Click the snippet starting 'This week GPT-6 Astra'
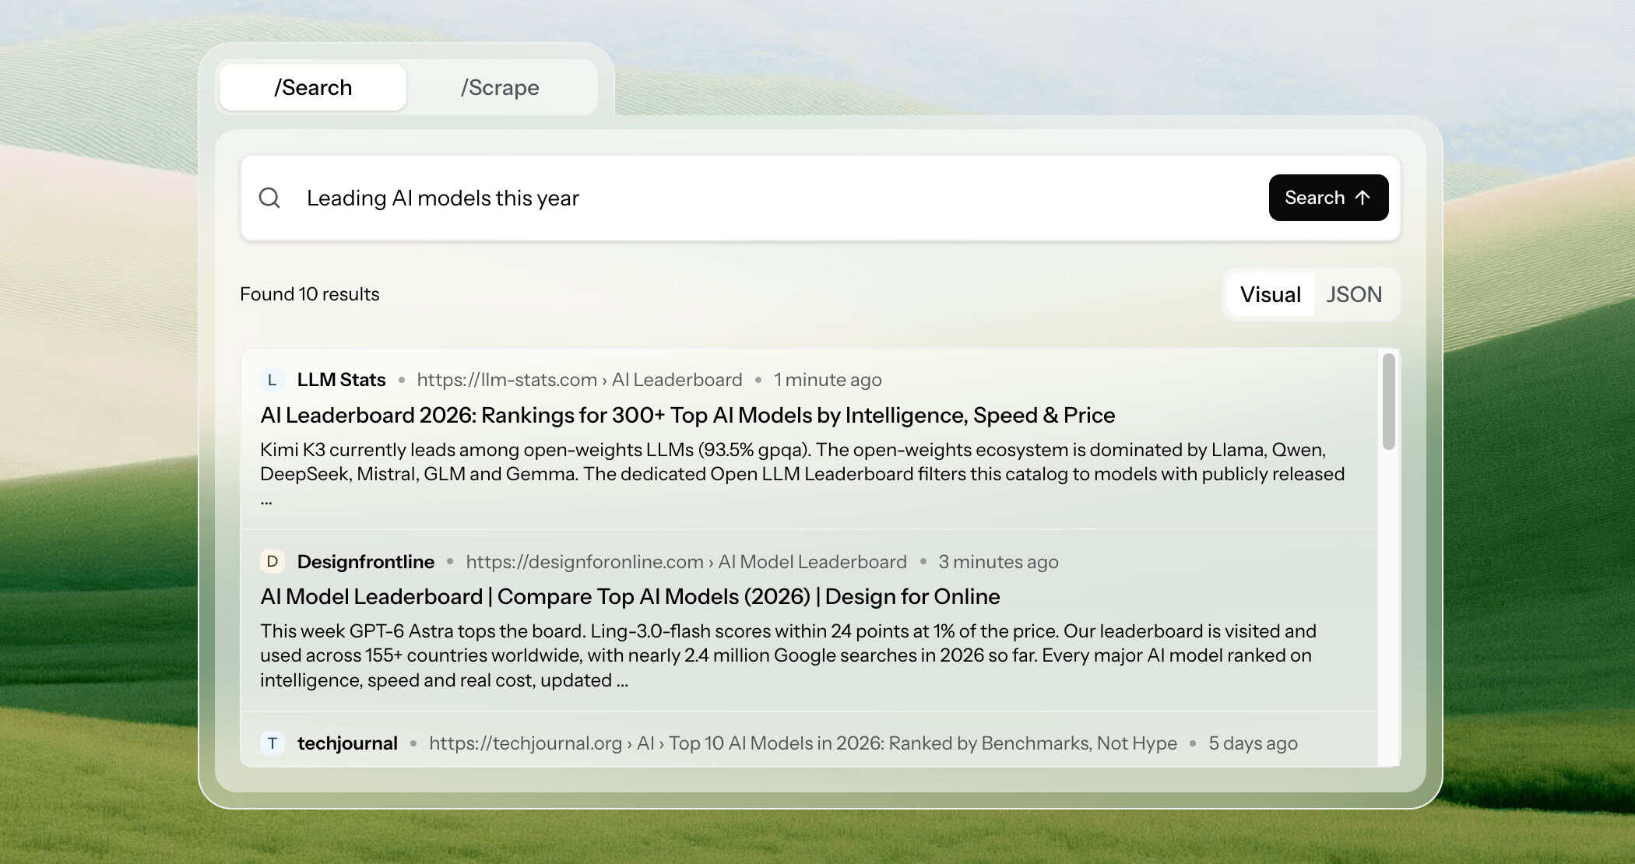The width and height of the screenshot is (1635, 864). click(788, 655)
